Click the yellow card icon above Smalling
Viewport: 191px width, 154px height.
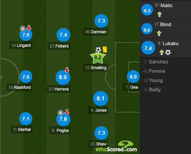coord(105,49)
